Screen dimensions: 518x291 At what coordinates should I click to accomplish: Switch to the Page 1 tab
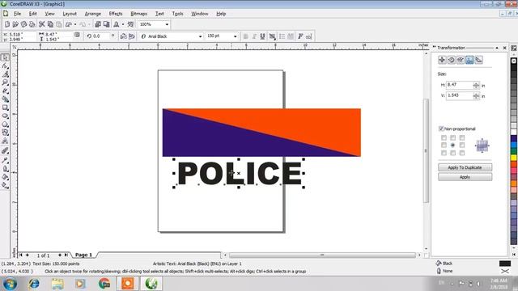[83, 255]
